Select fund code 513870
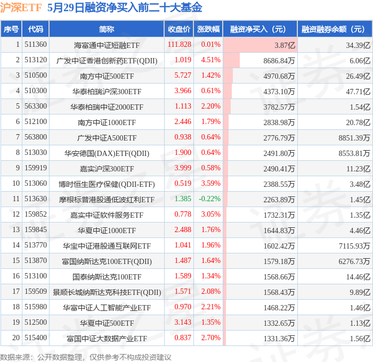373x362 pixels. pyautogui.click(x=36, y=260)
